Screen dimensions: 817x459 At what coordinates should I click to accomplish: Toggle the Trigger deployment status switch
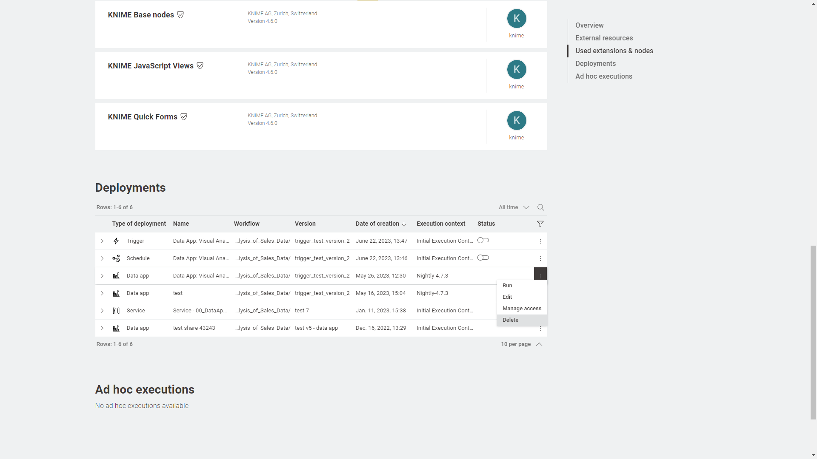483,241
